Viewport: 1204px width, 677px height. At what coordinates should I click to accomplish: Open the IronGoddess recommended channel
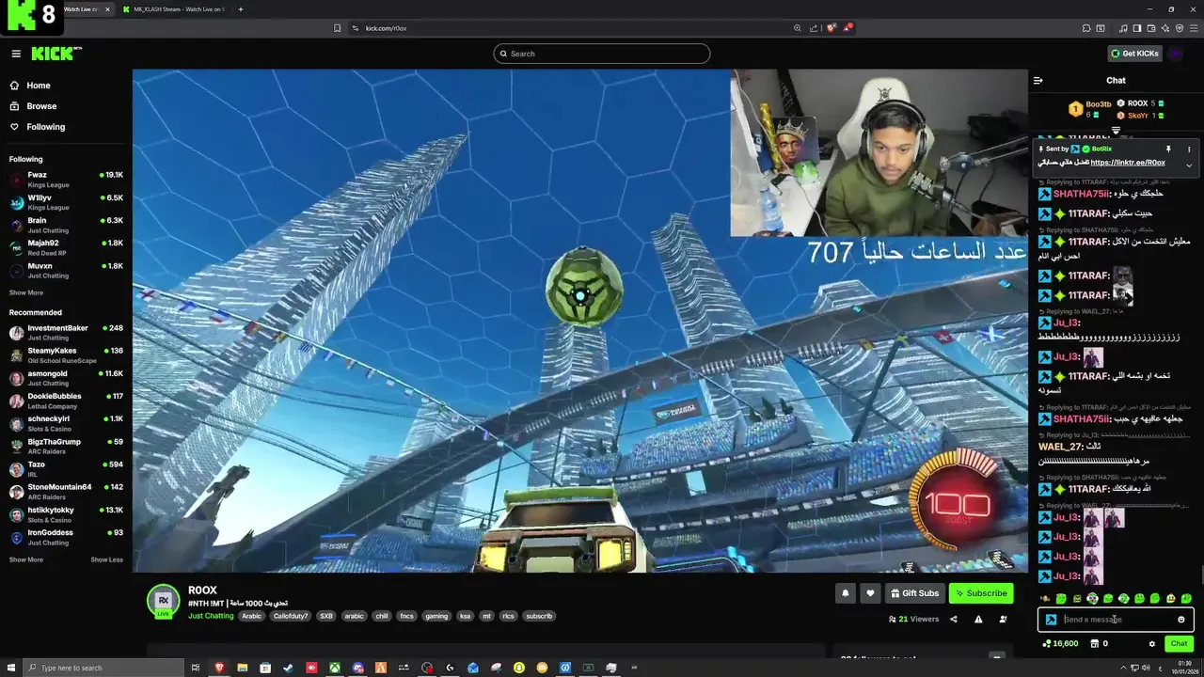[66, 537]
